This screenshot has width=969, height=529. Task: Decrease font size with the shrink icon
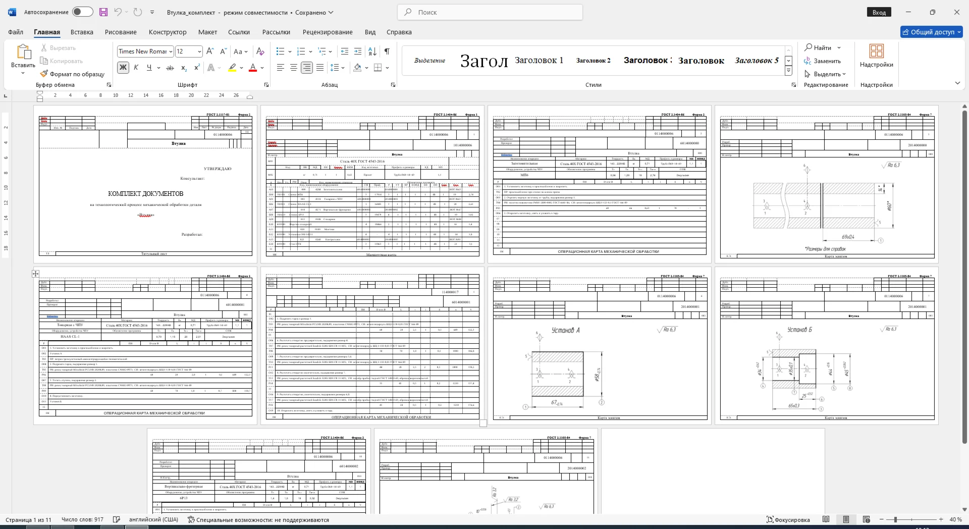[x=224, y=51]
